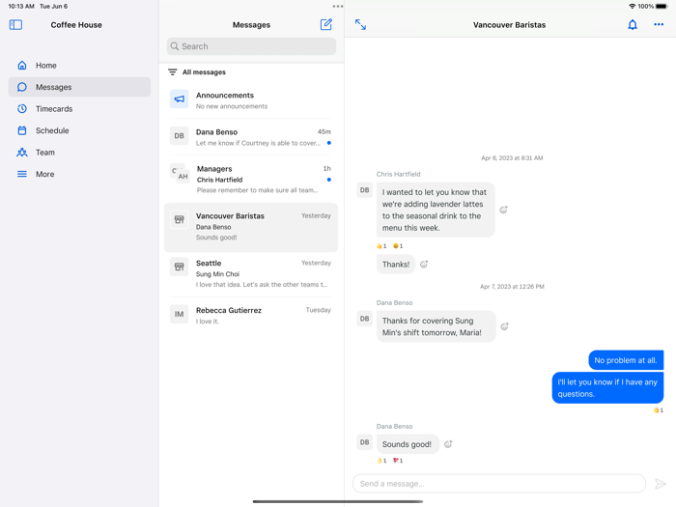Add reaction to Sounds good! message

coord(448,444)
